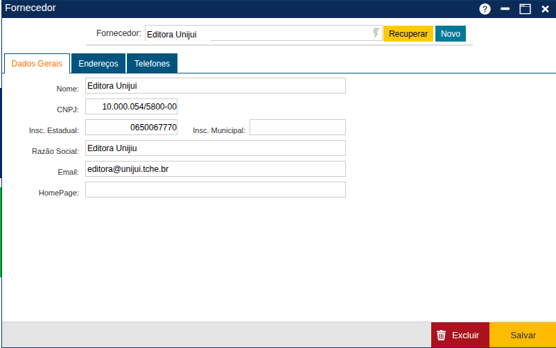Image resolution: width=556 pixels, height=348 pixels.
Task: Select the CNPJ input field
Action: (131, 107)
